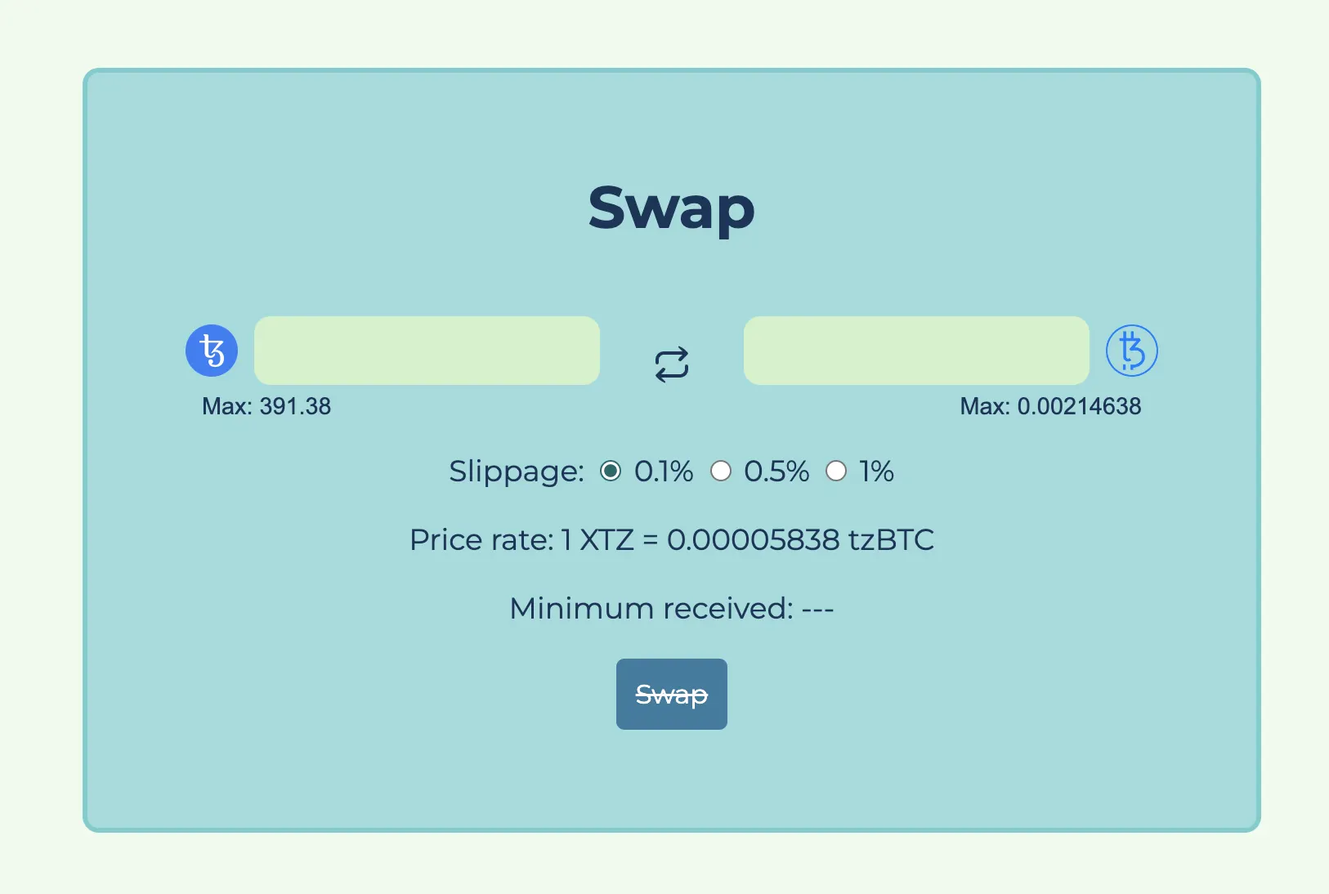Click the Slippage: label
This screenshot has height=894, width=1329.
click(x=517, y=472)
